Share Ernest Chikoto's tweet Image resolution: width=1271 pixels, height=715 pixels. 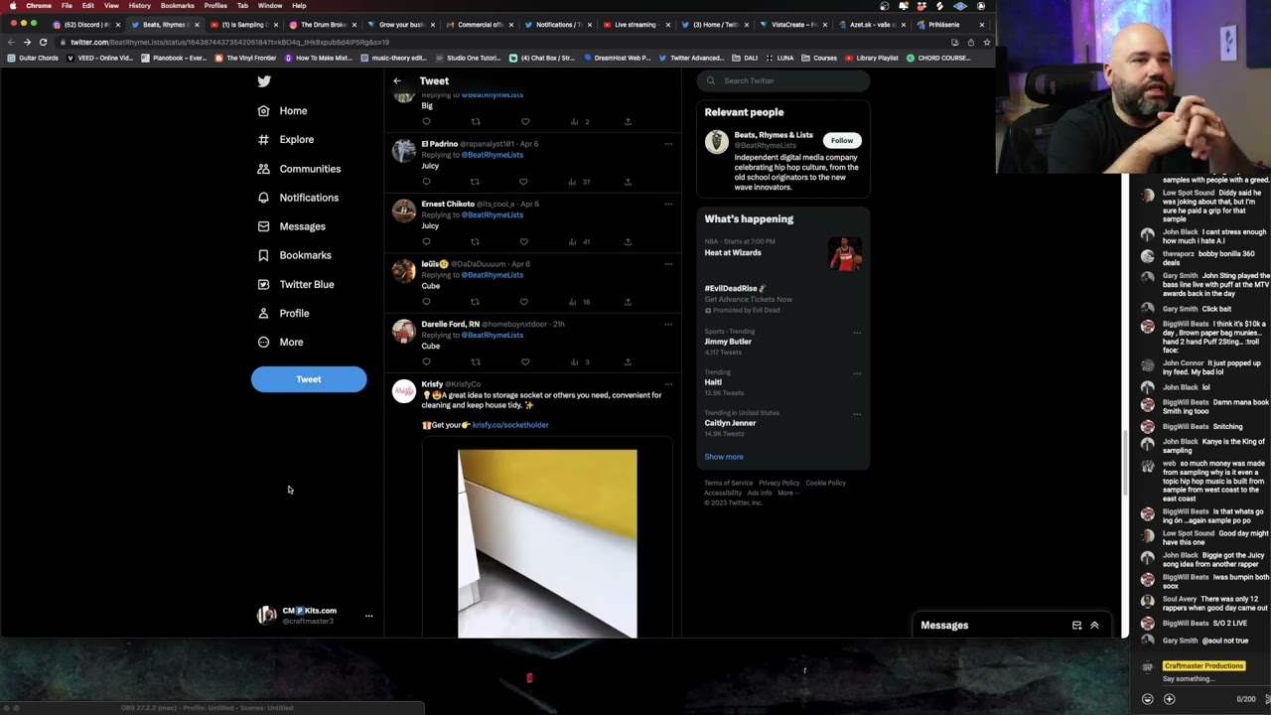coord(628,241)
